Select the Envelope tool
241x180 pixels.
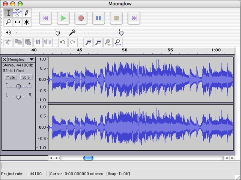pyautogui.click(x=17, y=13)
